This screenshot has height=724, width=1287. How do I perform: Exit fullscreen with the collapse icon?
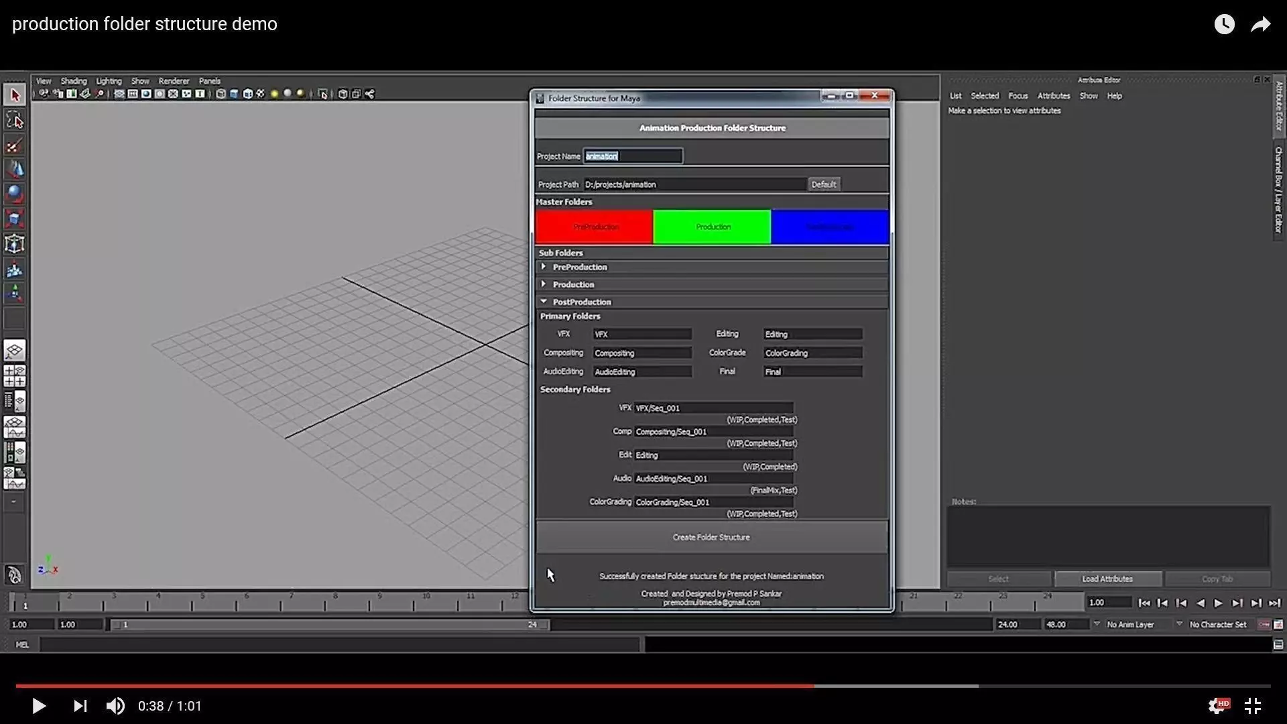pos(1253,705)
